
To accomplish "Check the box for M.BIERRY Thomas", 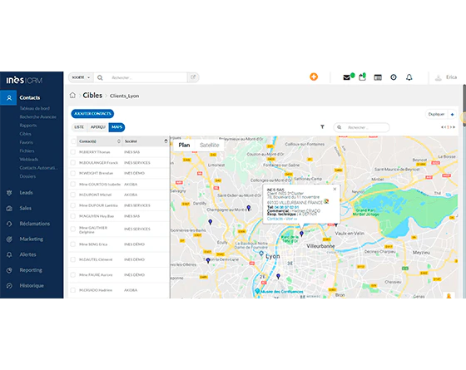I will click(x=73, y=152).
